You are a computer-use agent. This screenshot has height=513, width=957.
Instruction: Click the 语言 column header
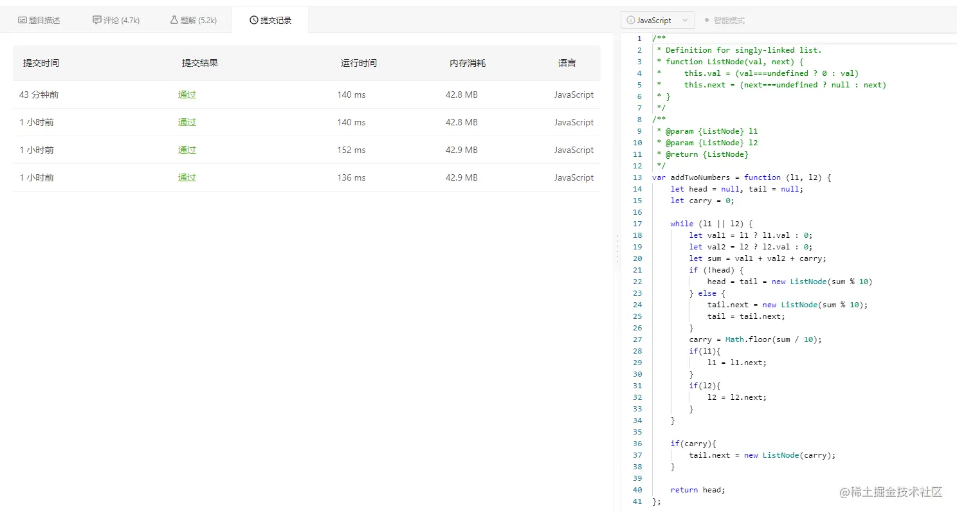tap(567, 63)
